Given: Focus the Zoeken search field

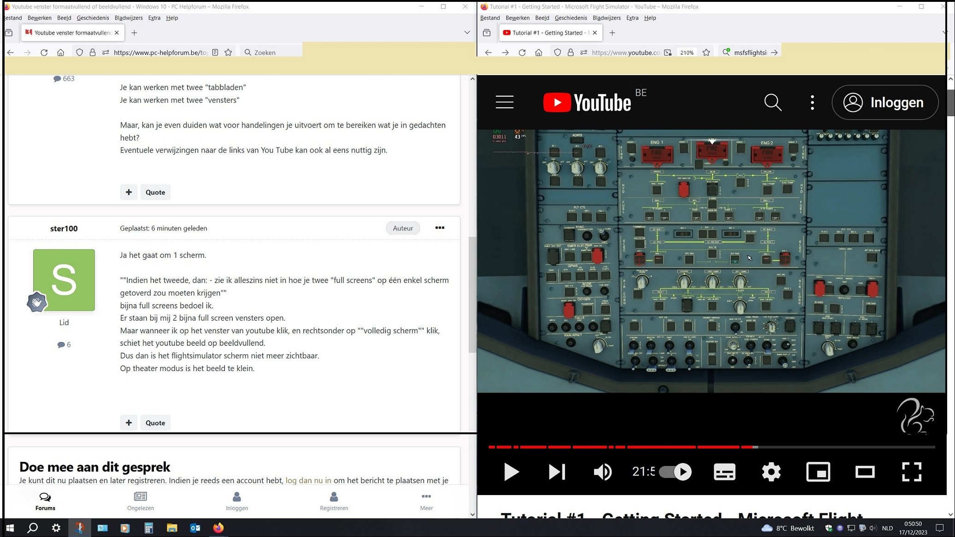Looking at the screenshot, I should click(271, 53).
